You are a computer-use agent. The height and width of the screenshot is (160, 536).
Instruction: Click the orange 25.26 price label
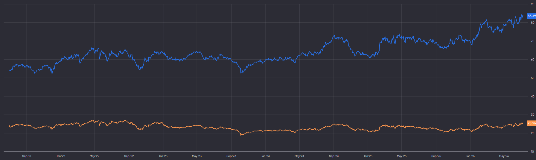click(532, 123)
